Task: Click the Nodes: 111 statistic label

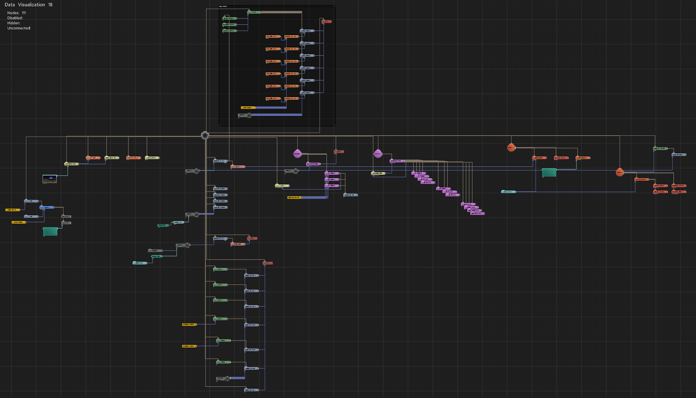Action: 17,13
